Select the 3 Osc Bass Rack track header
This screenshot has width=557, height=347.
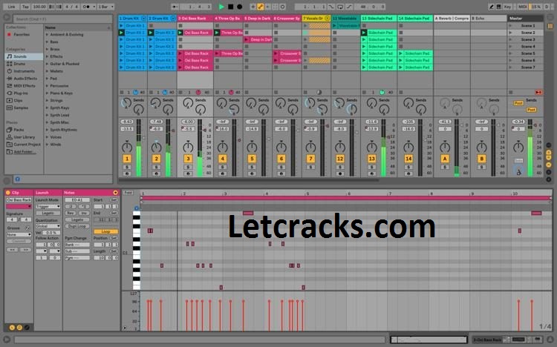195,18
